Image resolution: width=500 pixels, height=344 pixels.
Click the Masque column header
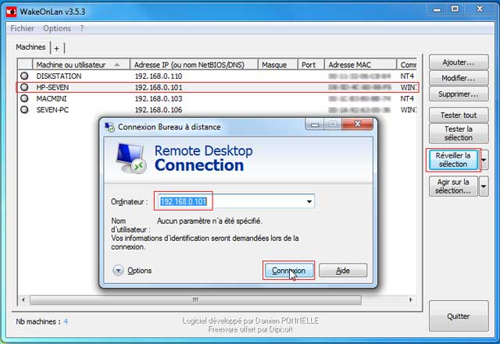tap(277, 65)
